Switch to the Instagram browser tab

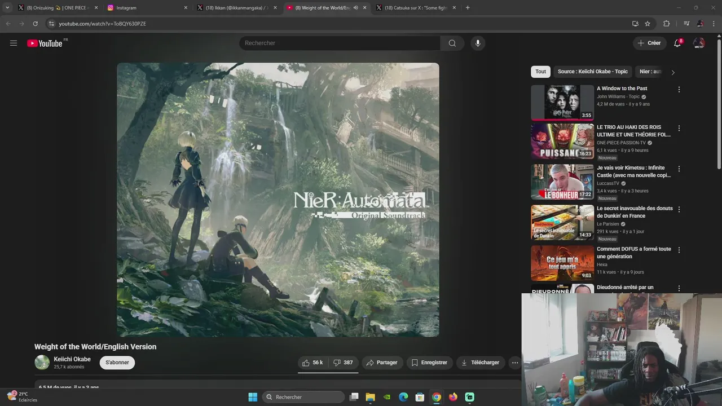147,8
